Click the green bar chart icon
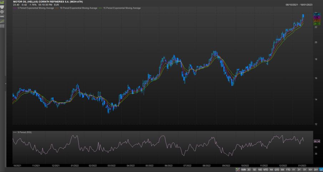 pyautogui.click(x=2, y=2)
